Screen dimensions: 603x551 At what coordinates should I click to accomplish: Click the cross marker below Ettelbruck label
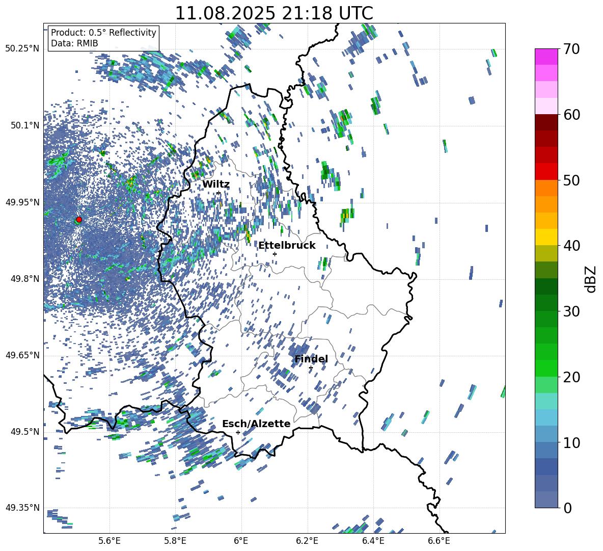click(x=275, y=254)
